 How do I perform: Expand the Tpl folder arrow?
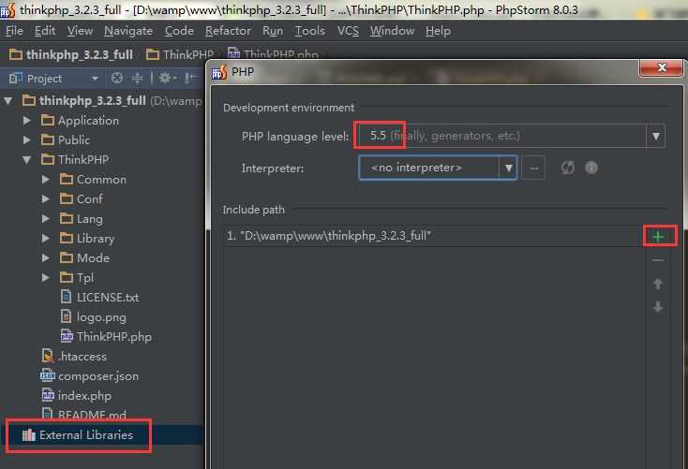click(46, 277)
